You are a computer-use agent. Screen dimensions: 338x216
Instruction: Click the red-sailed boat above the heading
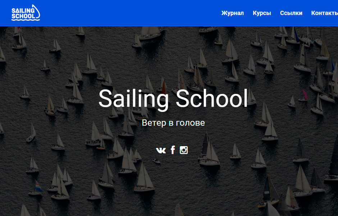163,87
